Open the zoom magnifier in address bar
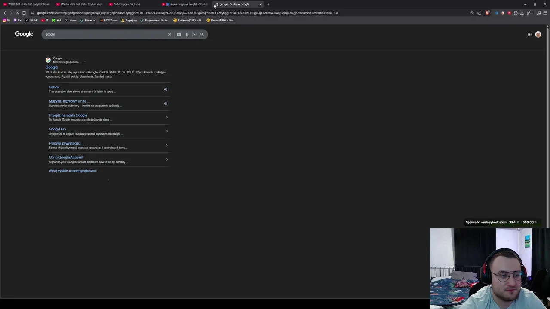The image size is (550, 309). [x=472, y=13]
